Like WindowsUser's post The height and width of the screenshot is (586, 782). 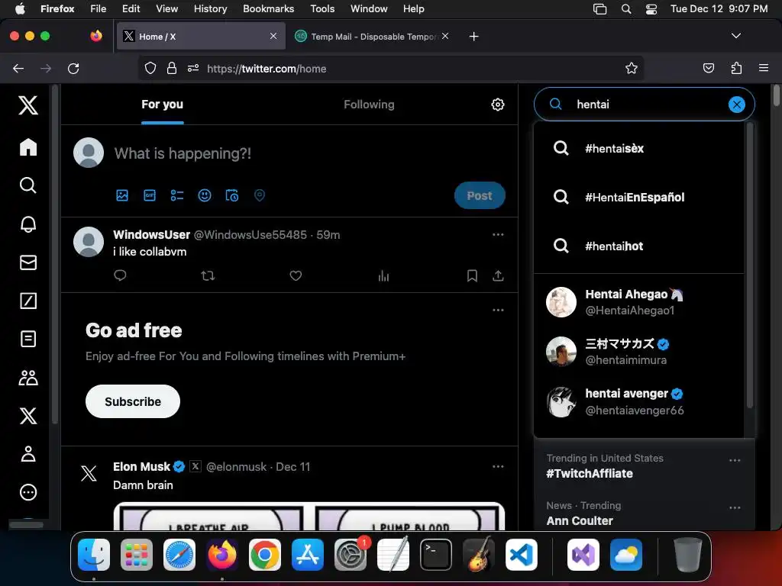[296, 275]
